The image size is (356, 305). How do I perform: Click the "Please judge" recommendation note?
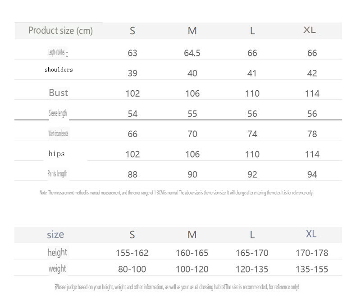[x=177, y=287]
